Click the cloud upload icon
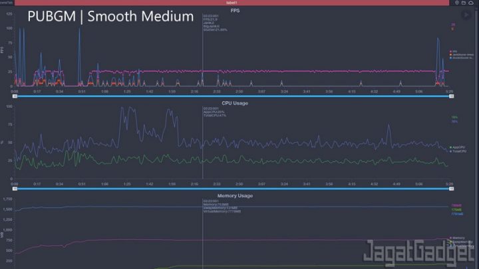479x269 pixels. point(471,3)
